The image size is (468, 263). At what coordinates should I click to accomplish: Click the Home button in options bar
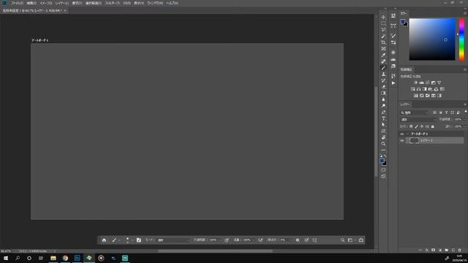pyautogui.click(x=104, y=240)
